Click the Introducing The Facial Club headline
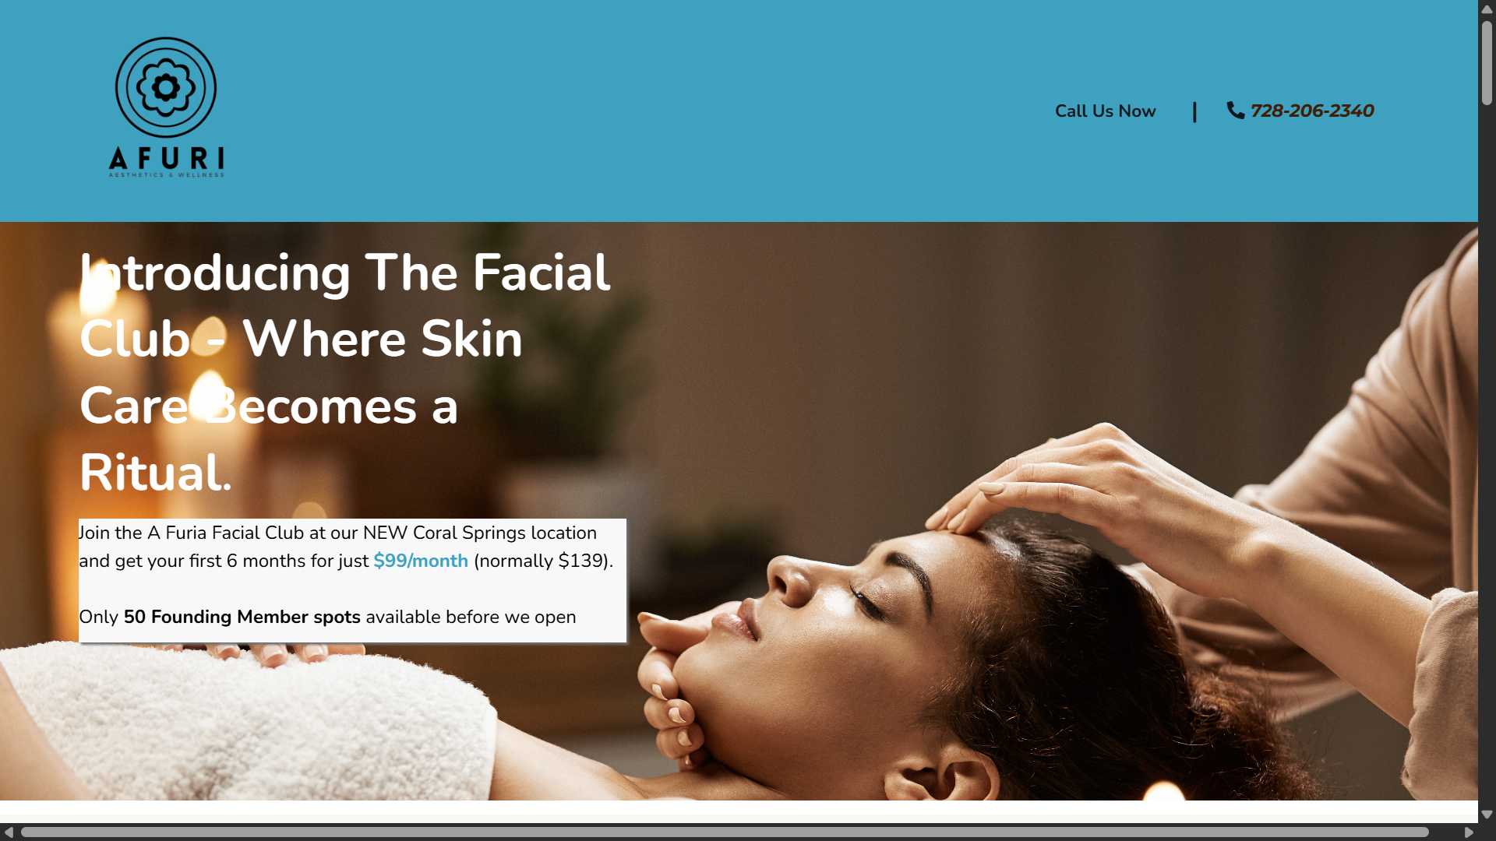1496x841 pixels. pyautogui.click(x=345, y=372)
